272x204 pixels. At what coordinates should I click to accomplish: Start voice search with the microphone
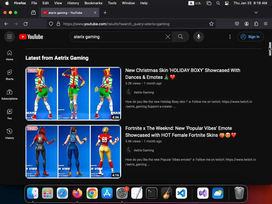point(199,37)
